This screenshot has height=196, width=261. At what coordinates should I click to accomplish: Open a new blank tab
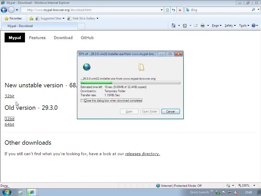[x=81, y=26]
